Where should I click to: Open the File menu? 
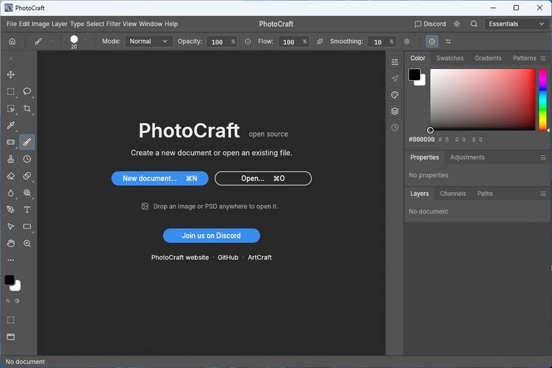point(11,24)
